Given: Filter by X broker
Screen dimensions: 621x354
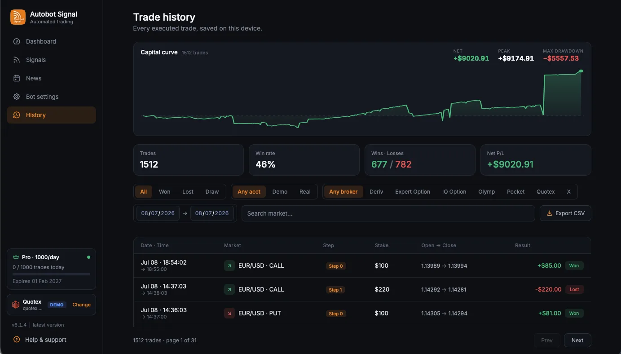Looking at the screenshot, I should click(568, 191).
